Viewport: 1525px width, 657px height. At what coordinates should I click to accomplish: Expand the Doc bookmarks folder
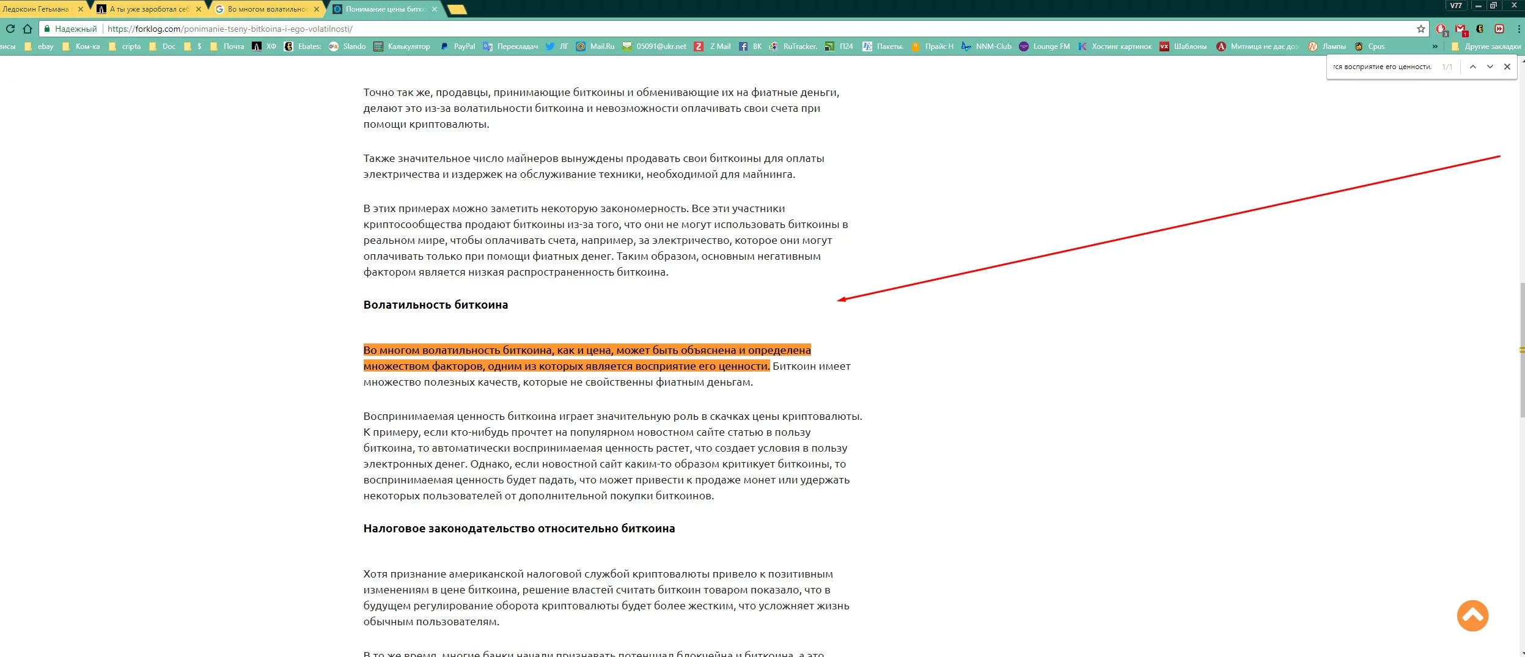coord(162,46)
